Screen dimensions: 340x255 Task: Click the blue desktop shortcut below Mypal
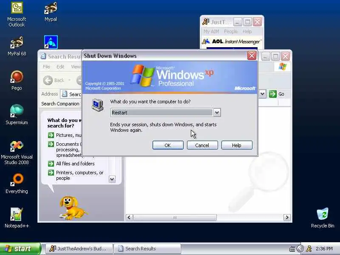click(51, 42)
